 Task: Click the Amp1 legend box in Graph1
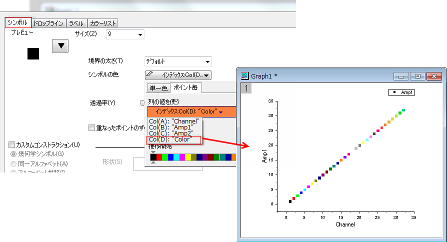point(401,92)
